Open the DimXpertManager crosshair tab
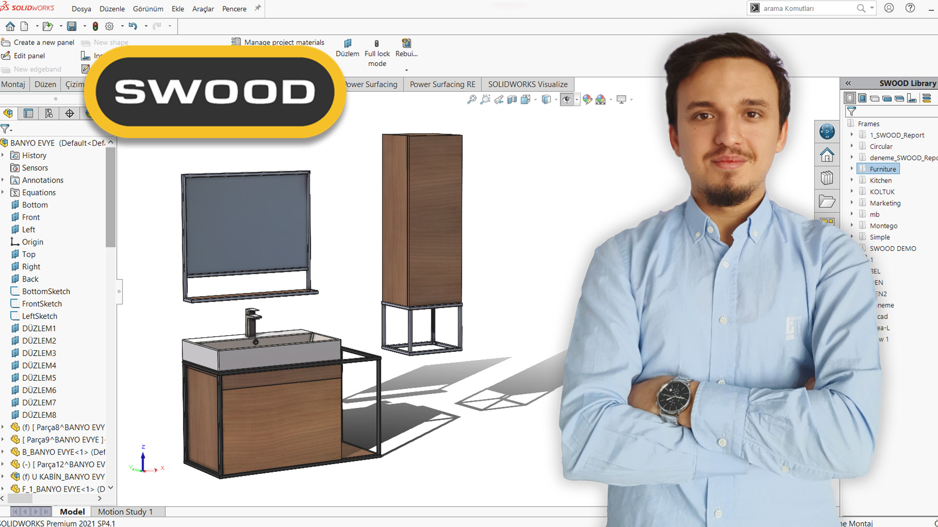The width and height of the screenshot is (938, 527). pos(69,114)
